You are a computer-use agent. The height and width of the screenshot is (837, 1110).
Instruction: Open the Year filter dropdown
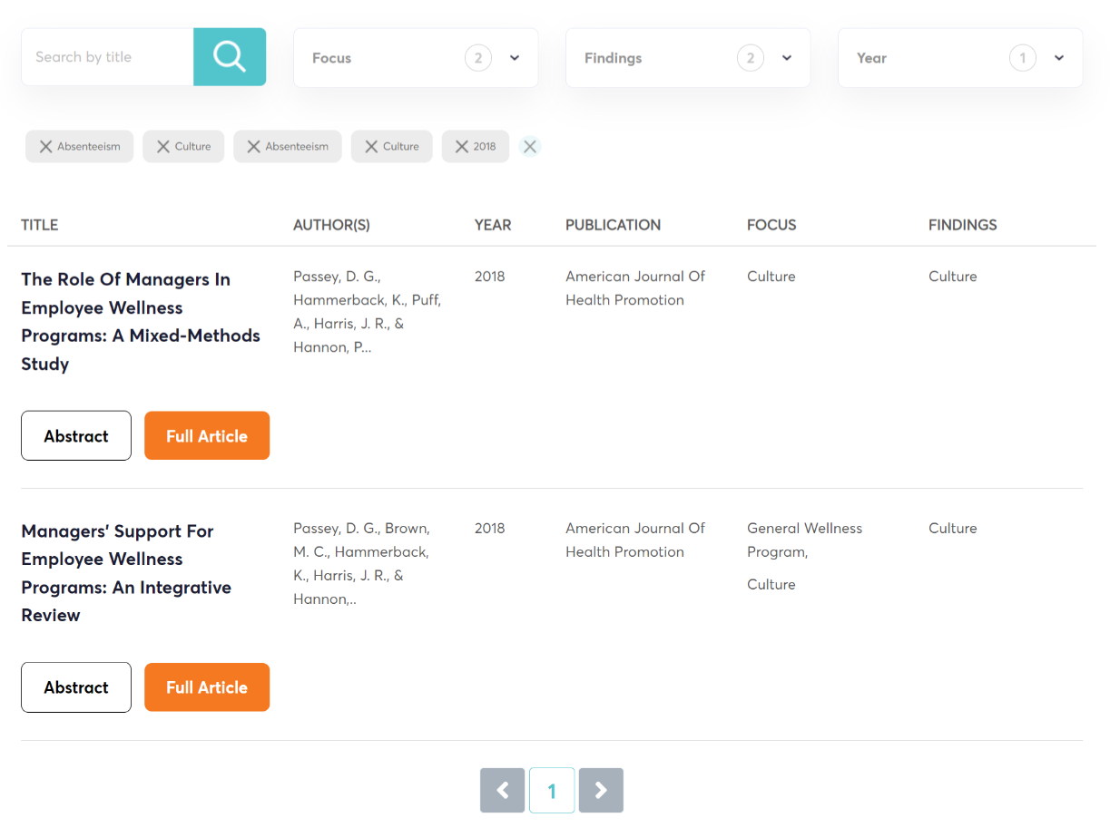click(x=960, y=58)
